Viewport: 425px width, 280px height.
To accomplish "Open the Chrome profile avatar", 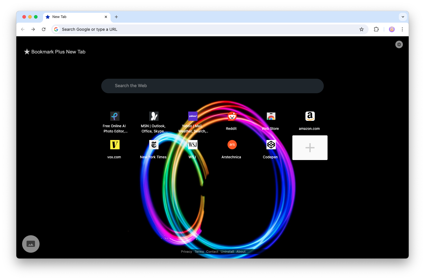I will coord(392,29).
